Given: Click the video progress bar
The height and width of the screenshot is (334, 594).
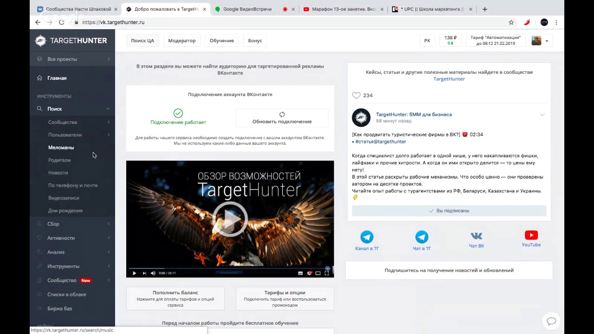Looking at the screenshot, I should (x=230, y=268).
